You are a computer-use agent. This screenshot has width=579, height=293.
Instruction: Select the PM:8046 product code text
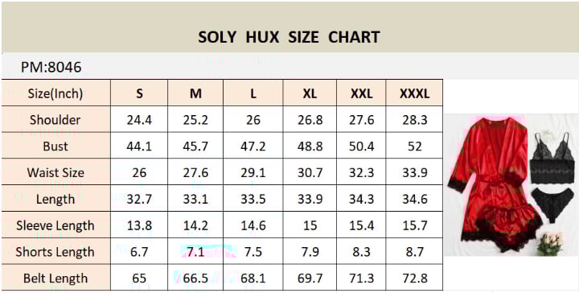(51, 68)
